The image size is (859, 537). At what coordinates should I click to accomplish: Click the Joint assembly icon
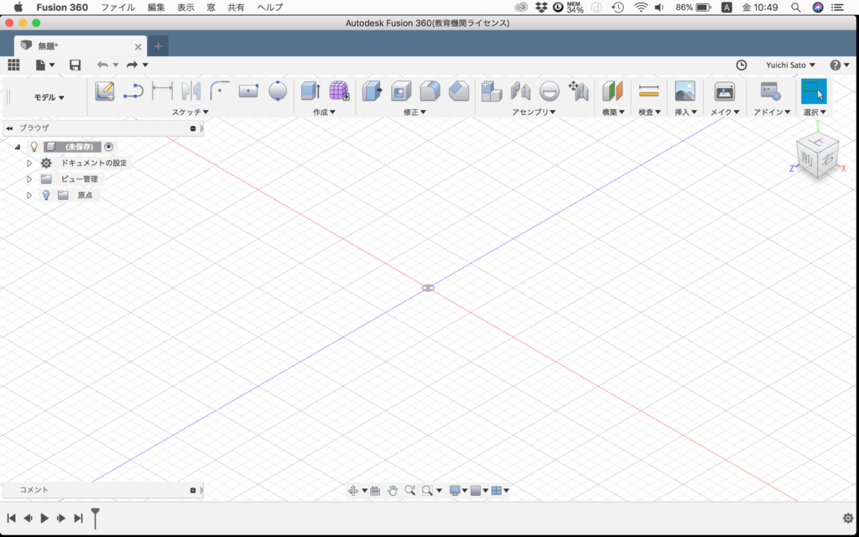pos(520,91)
